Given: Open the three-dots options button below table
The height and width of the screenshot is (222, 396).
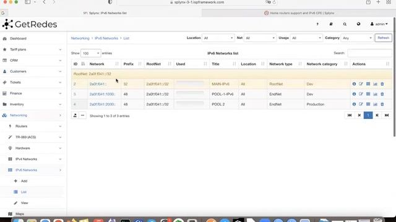Looking at the screenshot, I should [x=82, y=115].
